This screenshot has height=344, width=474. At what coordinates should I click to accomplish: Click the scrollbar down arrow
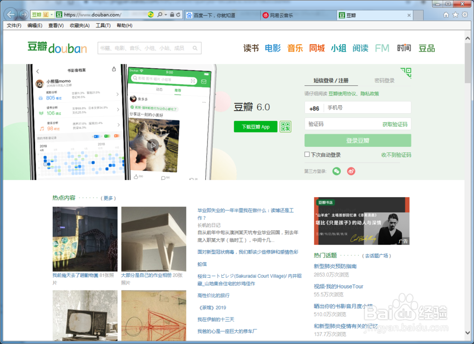[468, 333]
